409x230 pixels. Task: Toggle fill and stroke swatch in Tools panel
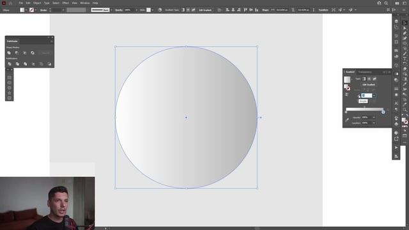[x=405, y=120]
